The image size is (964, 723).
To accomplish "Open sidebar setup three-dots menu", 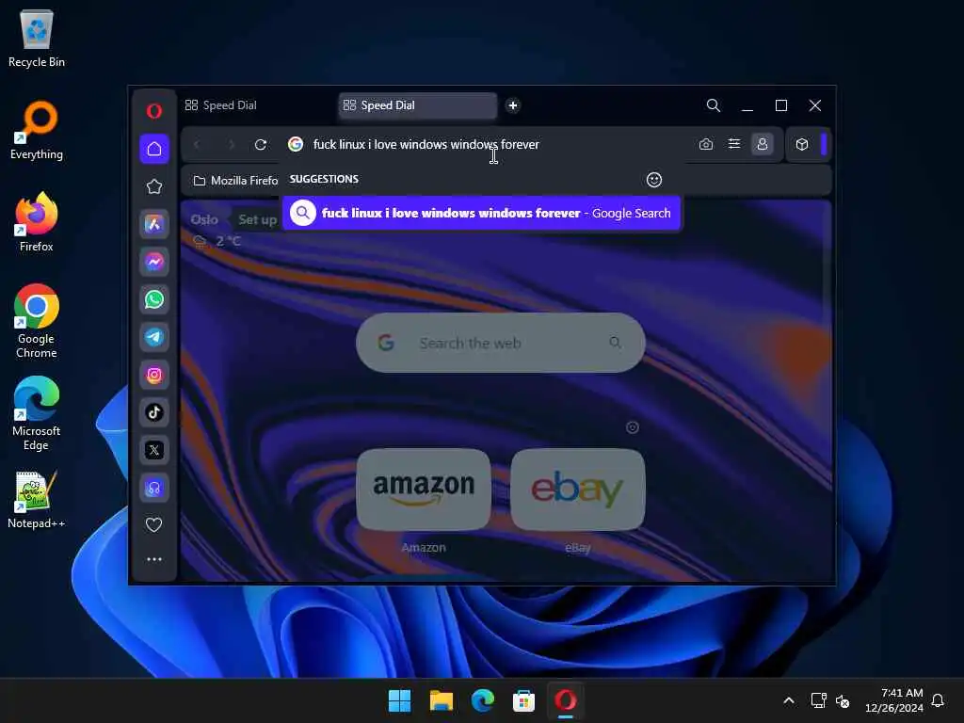I will tap(154, 559).
